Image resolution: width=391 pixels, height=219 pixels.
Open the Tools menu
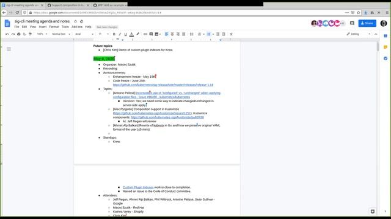click(x=65, y=27)
